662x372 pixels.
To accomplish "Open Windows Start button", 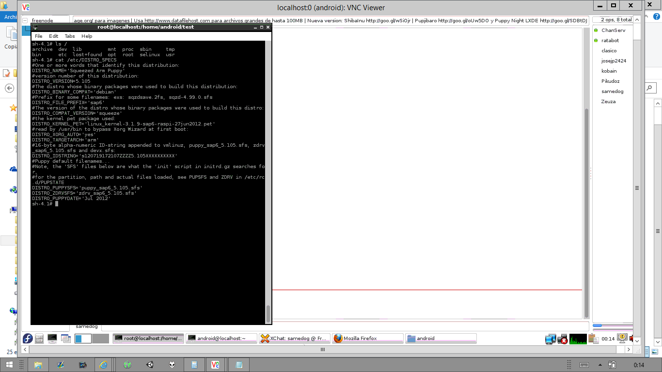I will (10, 365).
